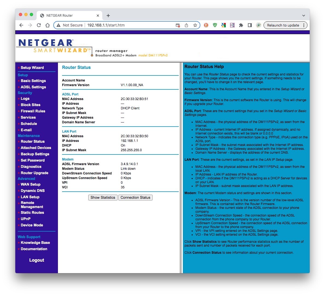Reload the router page

(x=39, y=25)
